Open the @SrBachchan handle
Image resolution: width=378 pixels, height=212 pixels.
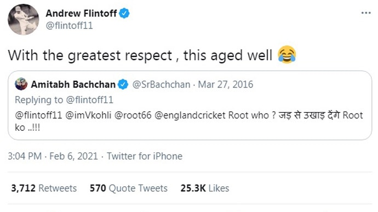click(x=161, y=84)
